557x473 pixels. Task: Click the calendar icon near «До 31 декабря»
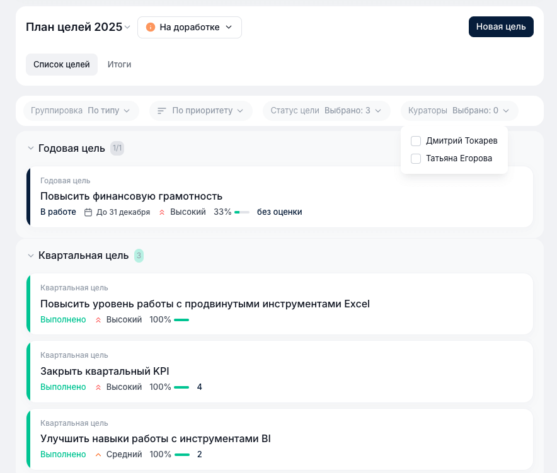(88, 212)
